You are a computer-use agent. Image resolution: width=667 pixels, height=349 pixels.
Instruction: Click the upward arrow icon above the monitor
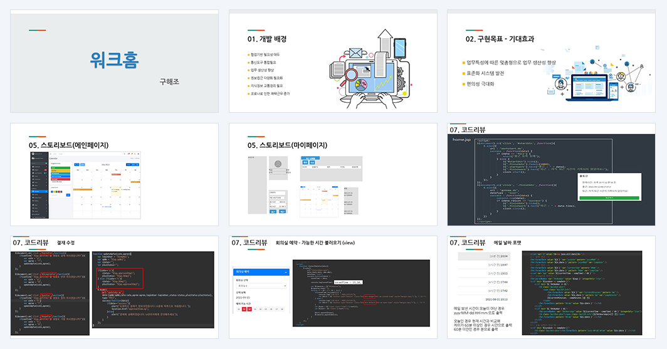(385, 44)
